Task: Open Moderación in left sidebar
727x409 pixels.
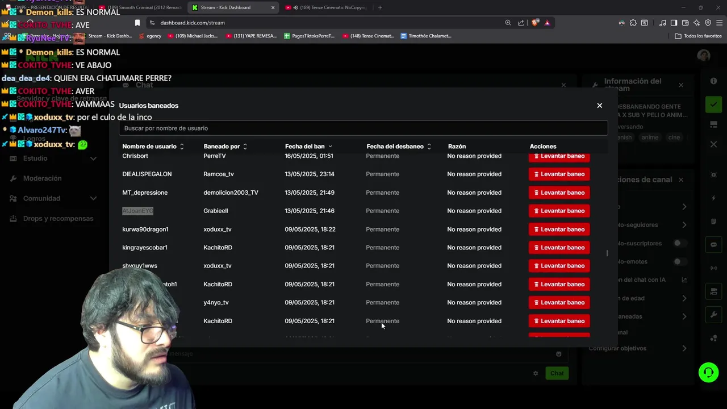Action: (42, 178)
